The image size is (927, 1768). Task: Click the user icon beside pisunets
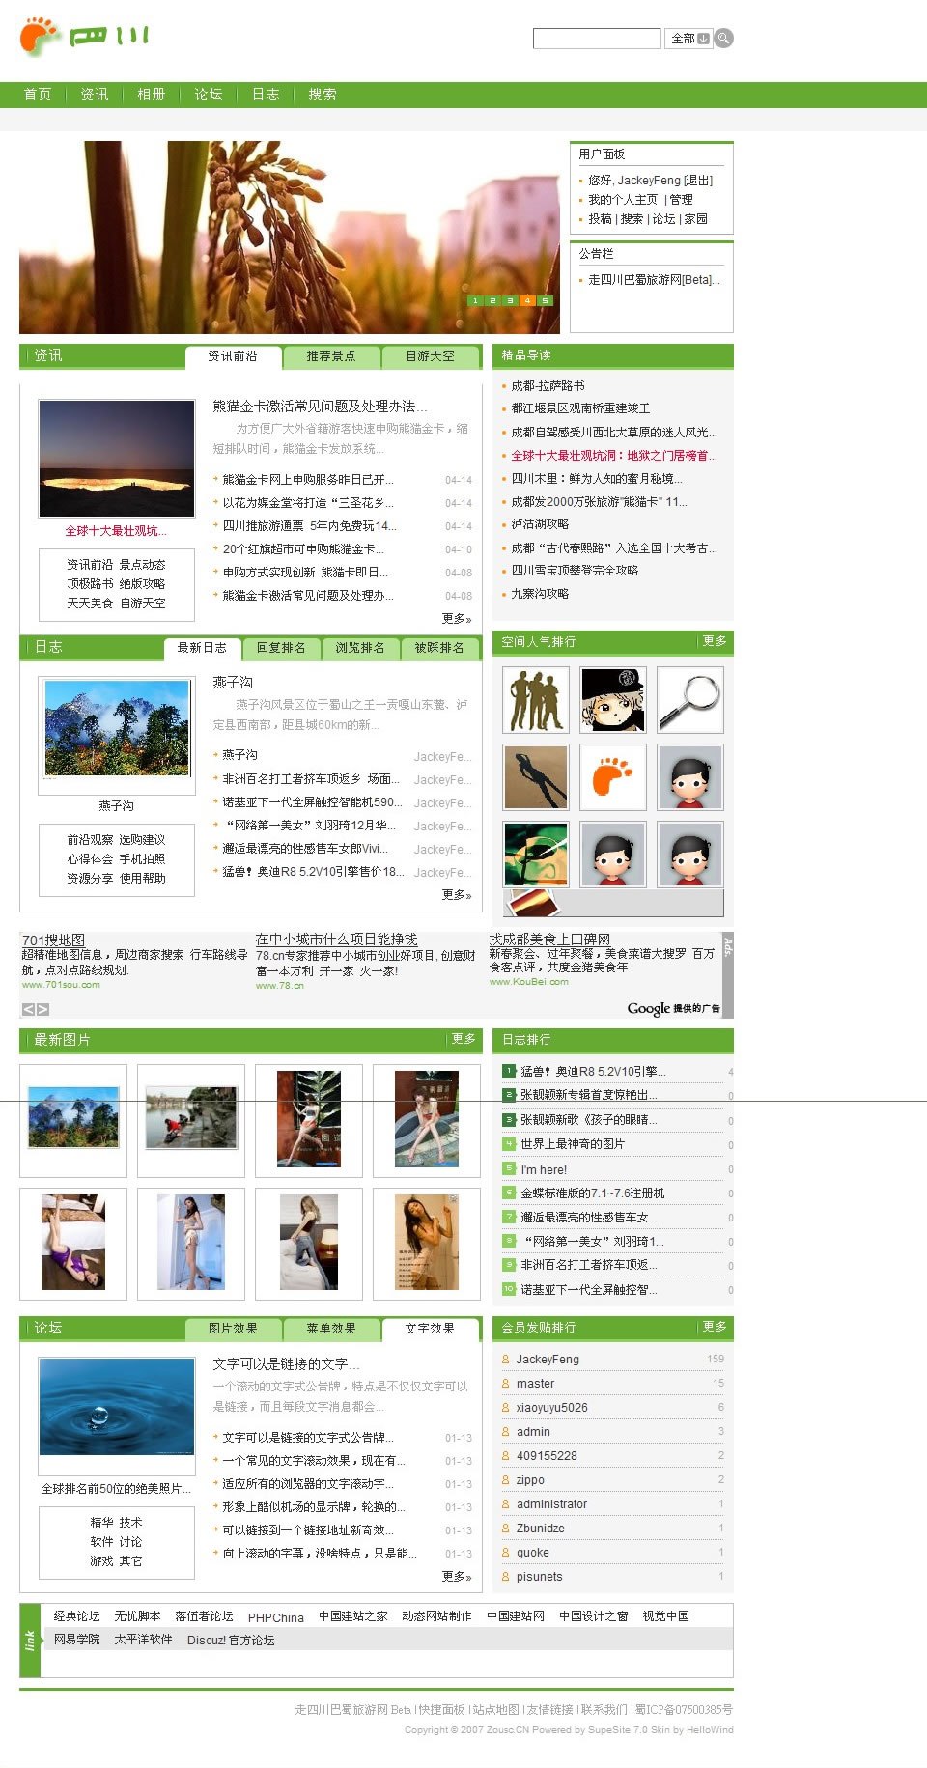tap(505, 1576)
